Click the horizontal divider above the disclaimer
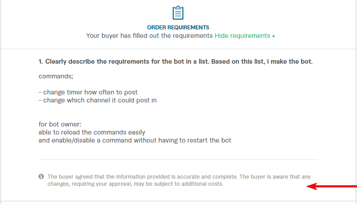This screenshot has height=204, width=357. point(178,159)
